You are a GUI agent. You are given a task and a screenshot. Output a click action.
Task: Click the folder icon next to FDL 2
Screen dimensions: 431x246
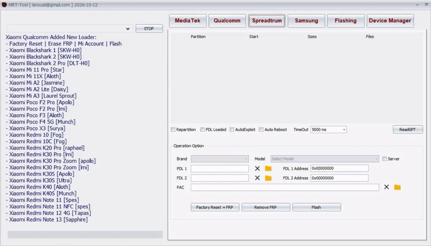(268, 178)
